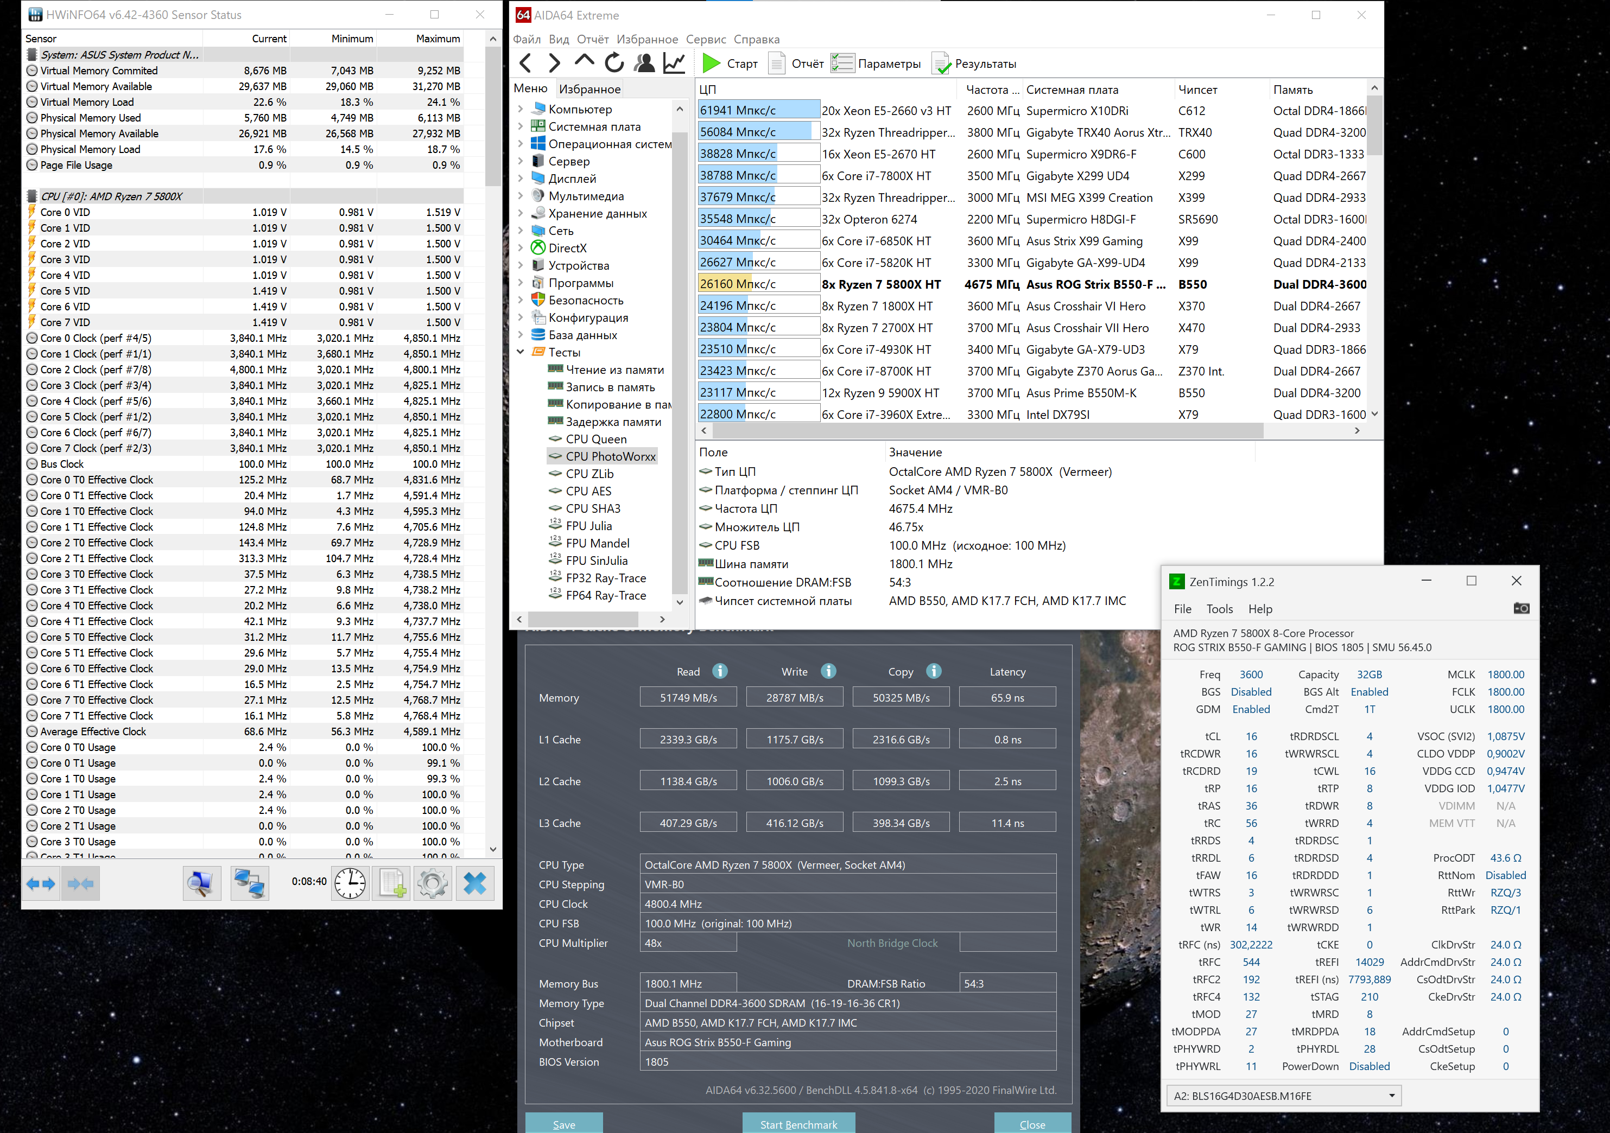Click AIDA64 graph chart toolbar icon
The height and width of the screenshot is (1133, 1610).
click(674, 63)
